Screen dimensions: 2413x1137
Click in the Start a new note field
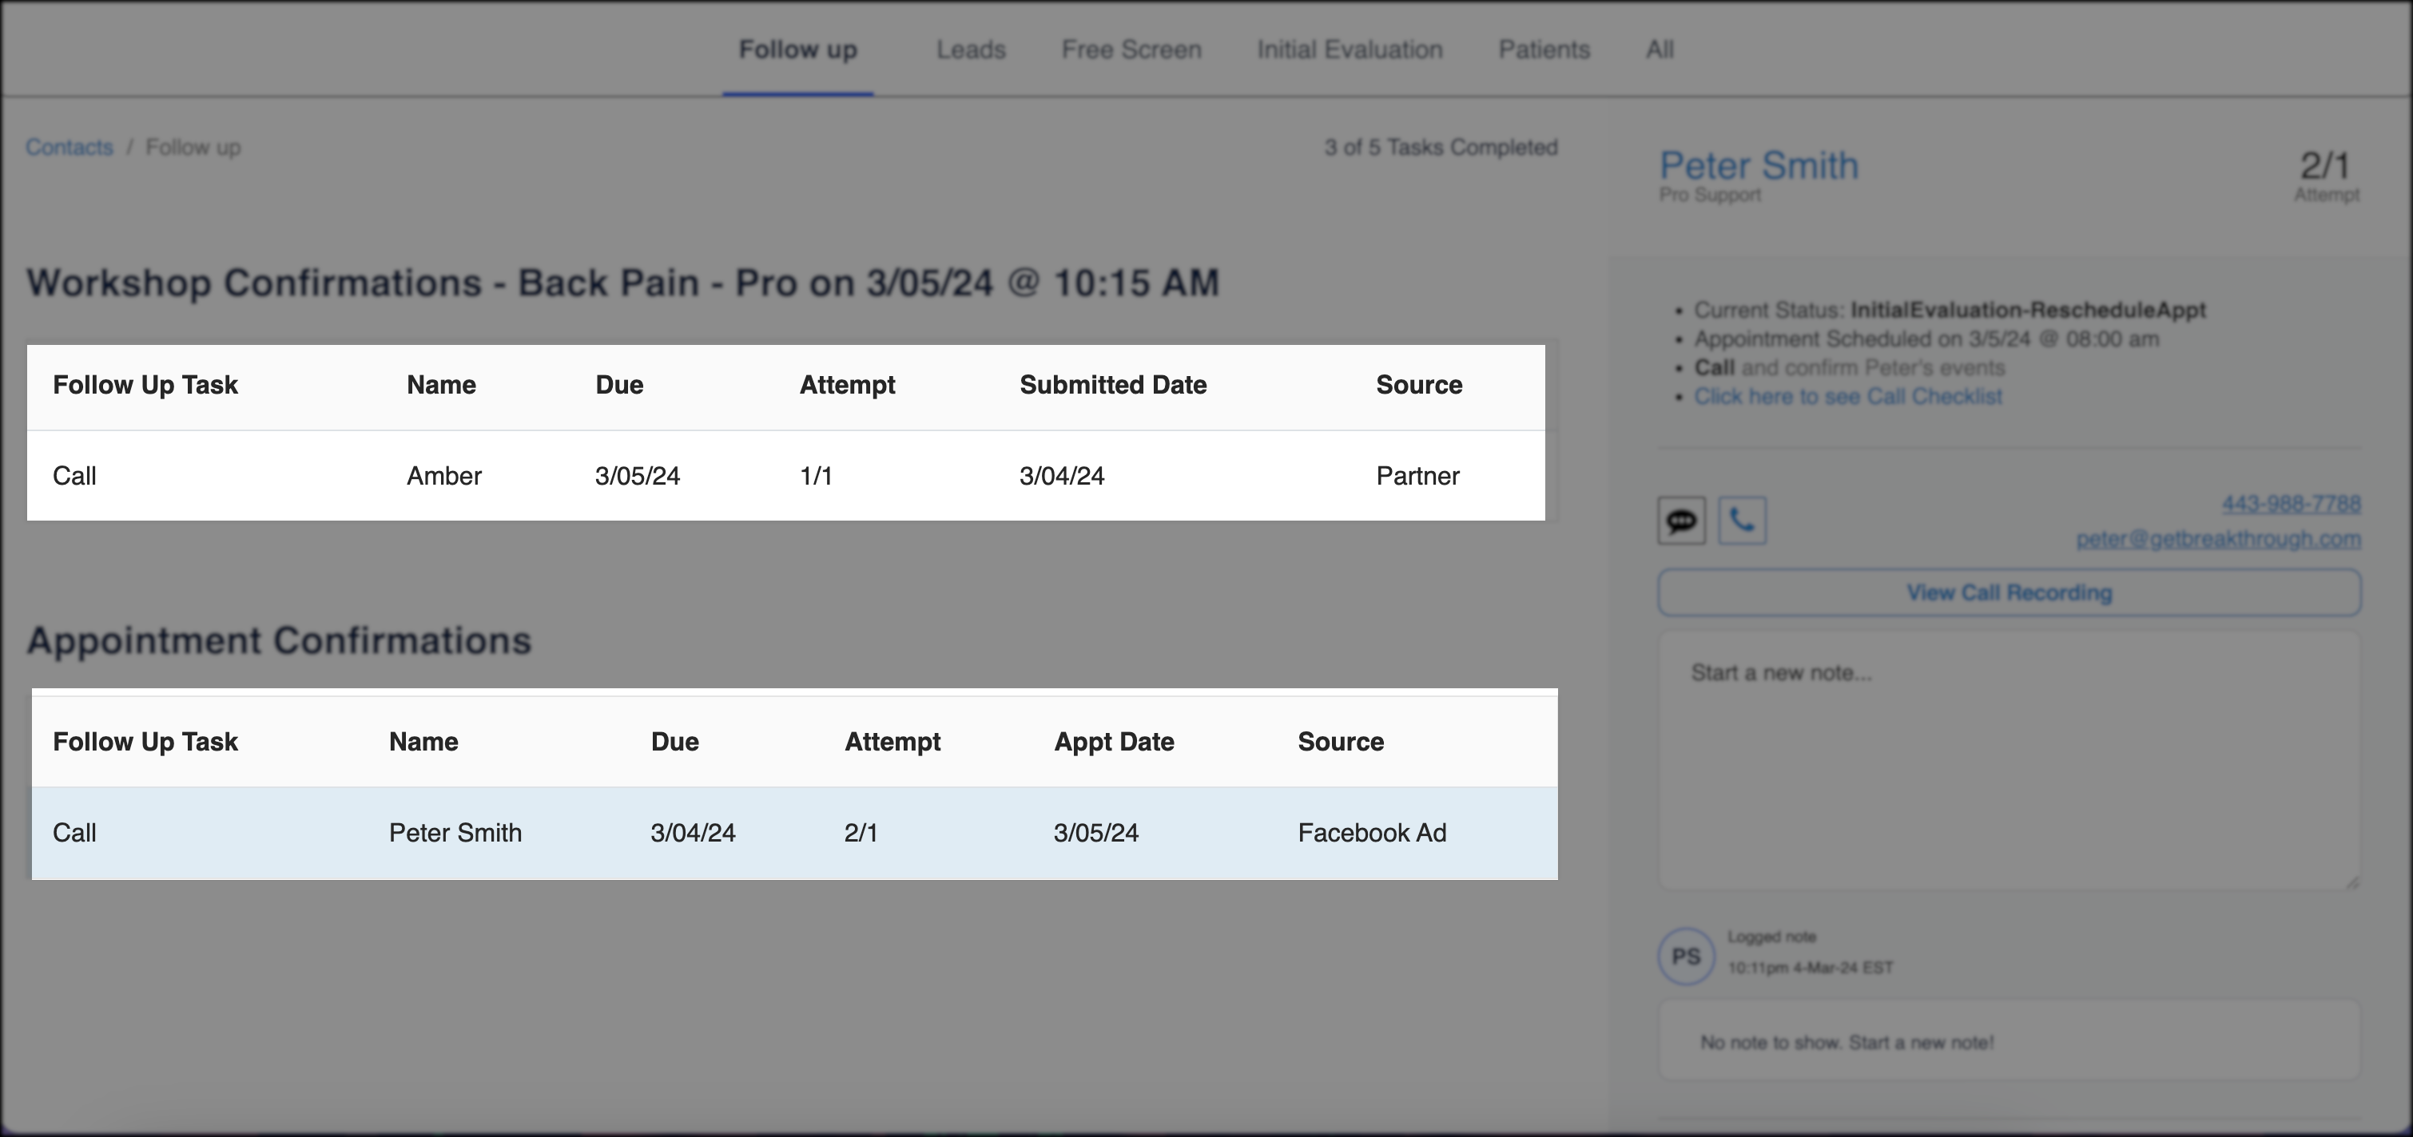point(2009,758)
